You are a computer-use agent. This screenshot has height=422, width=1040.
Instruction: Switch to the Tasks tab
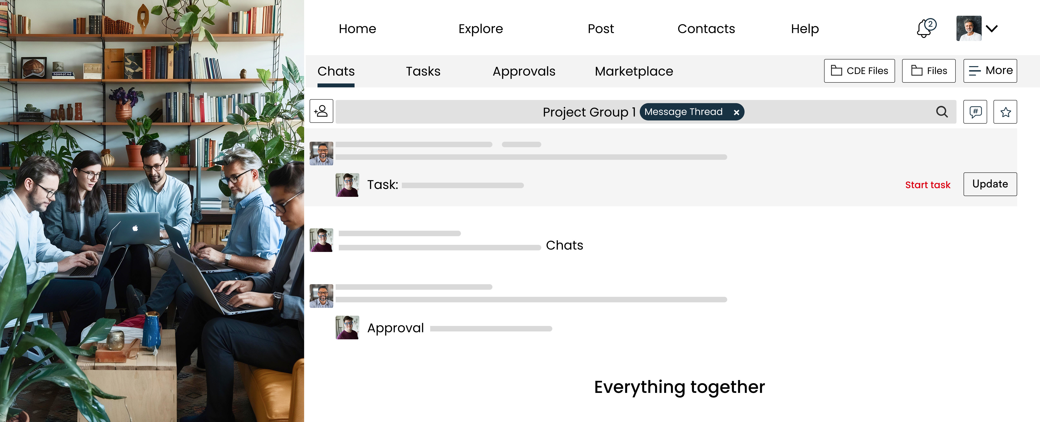423,71
